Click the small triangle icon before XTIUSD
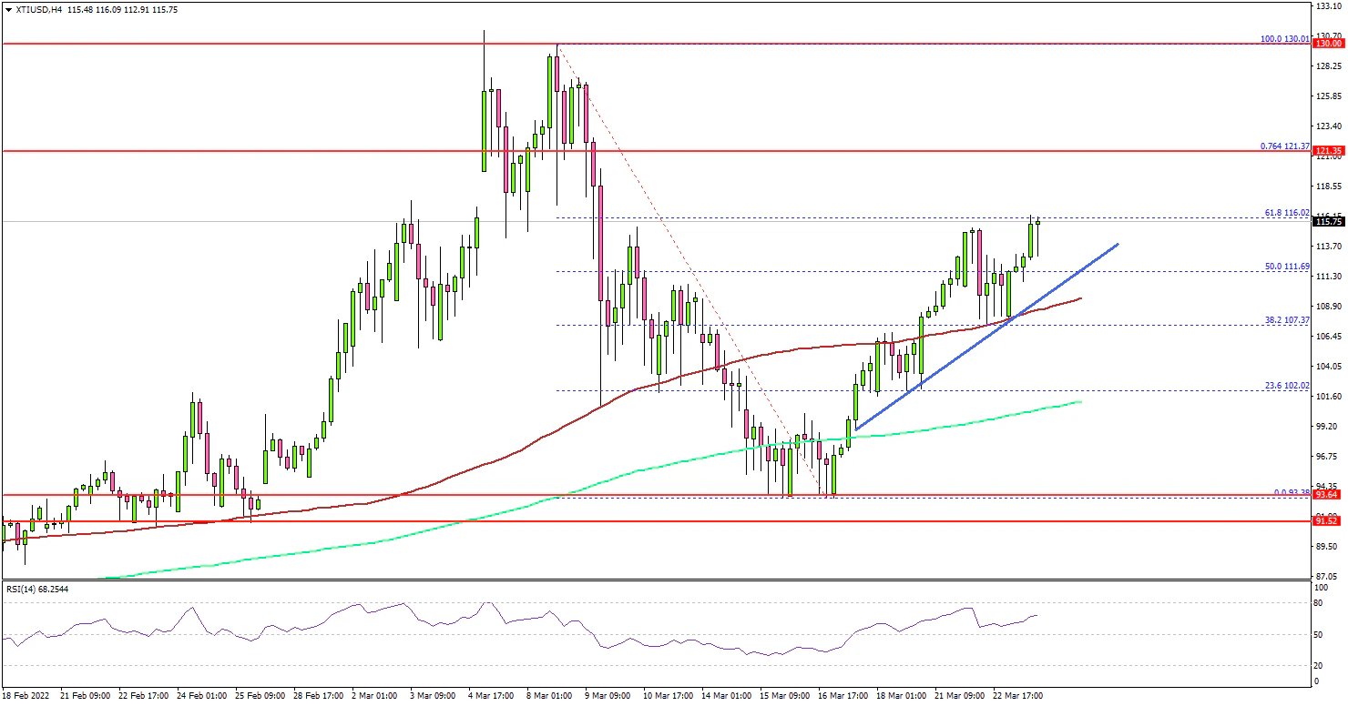Image resolution: width=1348 pixels, height=706 pixels. pos(7,7)
